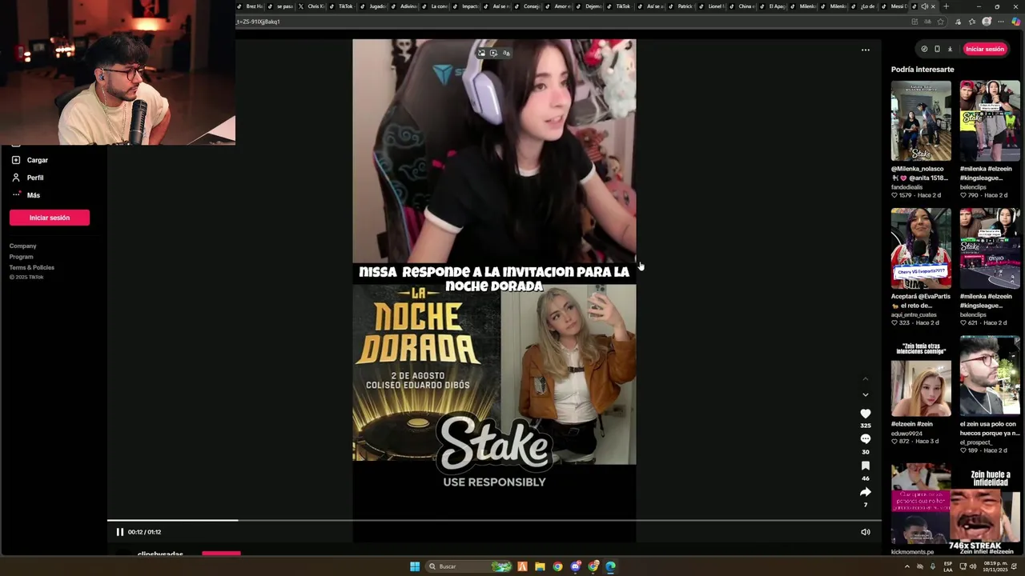Save the video with the bookmark icon
Screen dimensions: 1025x576
(x=865, y=466)
